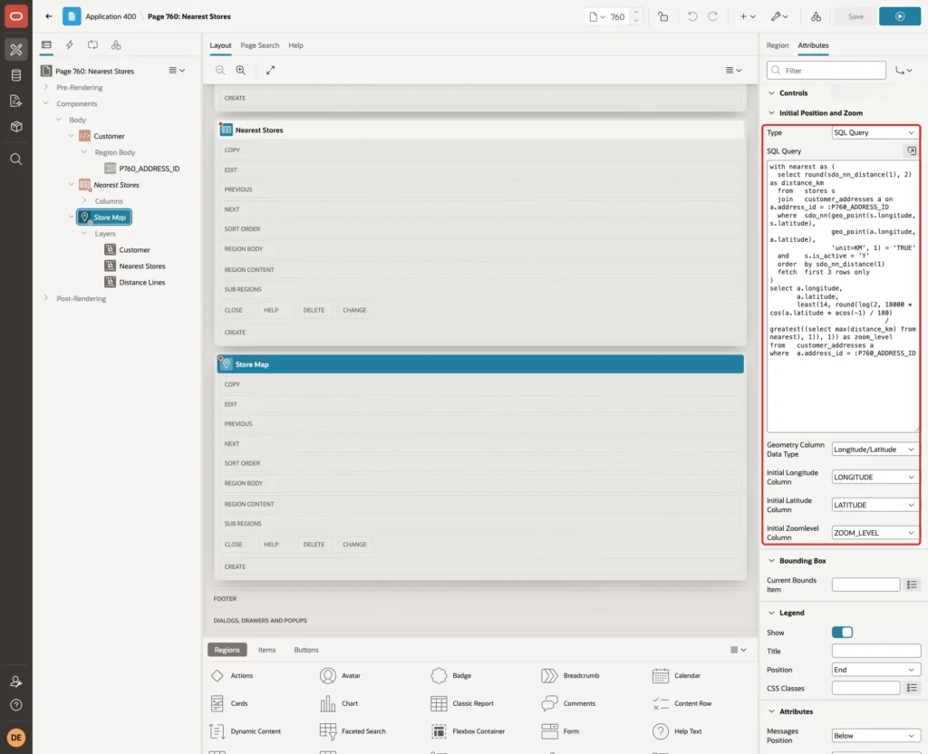Click the Undo button
The height and width of the screenshot is (754, 928).
pos(691,16)
